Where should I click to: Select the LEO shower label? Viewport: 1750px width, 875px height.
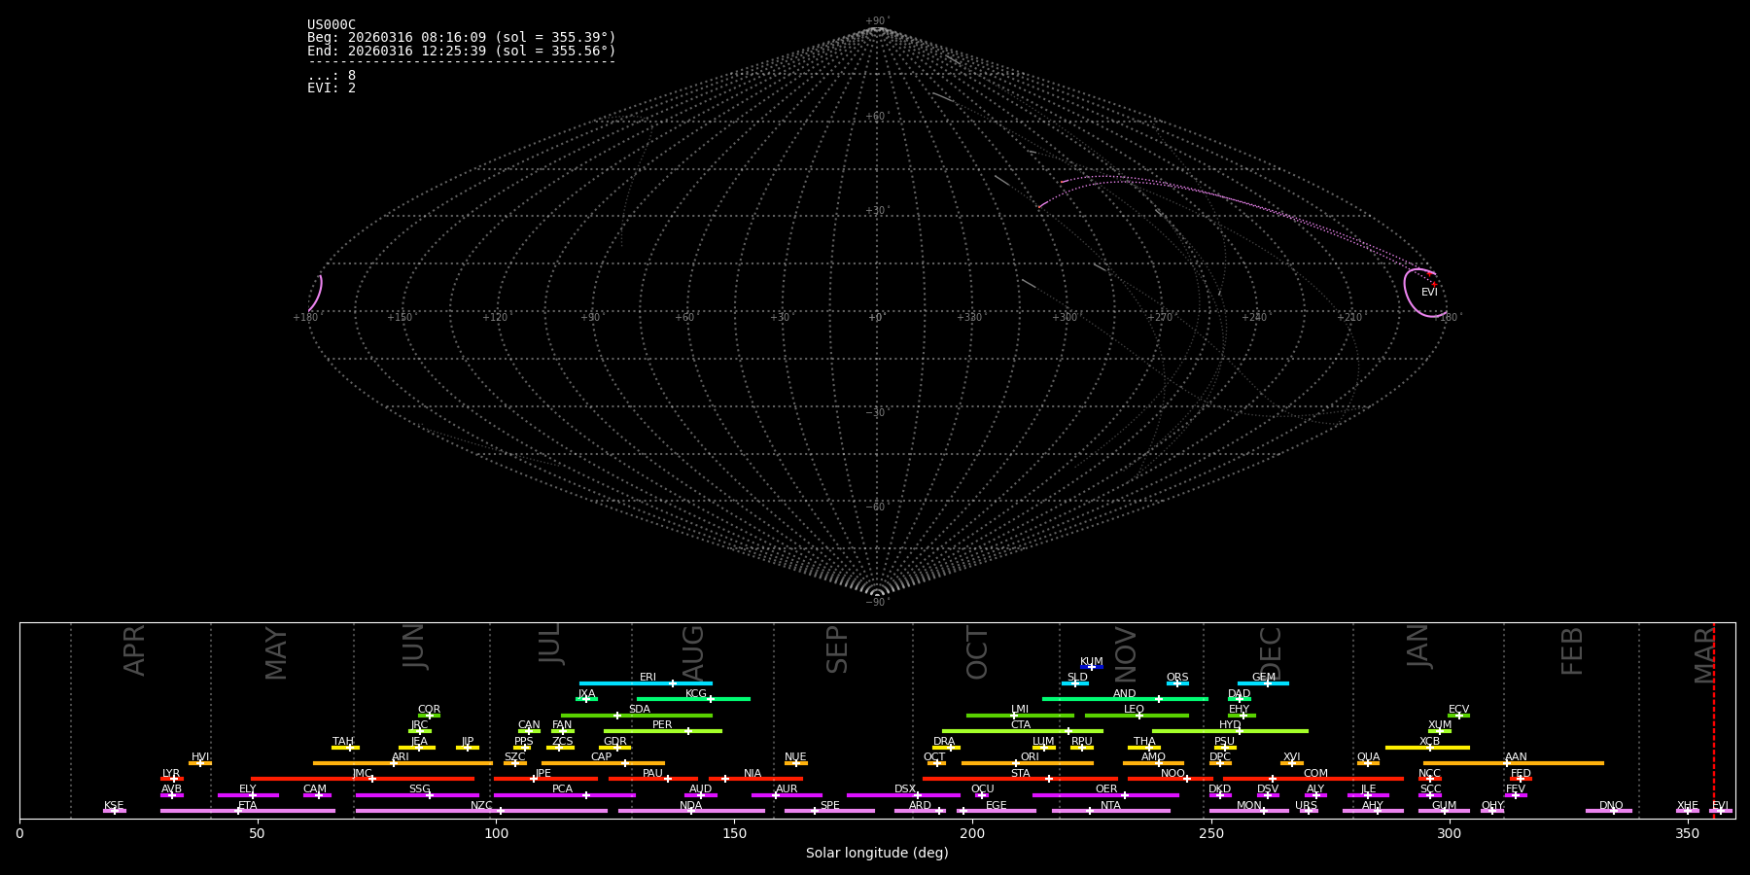point(1134,710)
